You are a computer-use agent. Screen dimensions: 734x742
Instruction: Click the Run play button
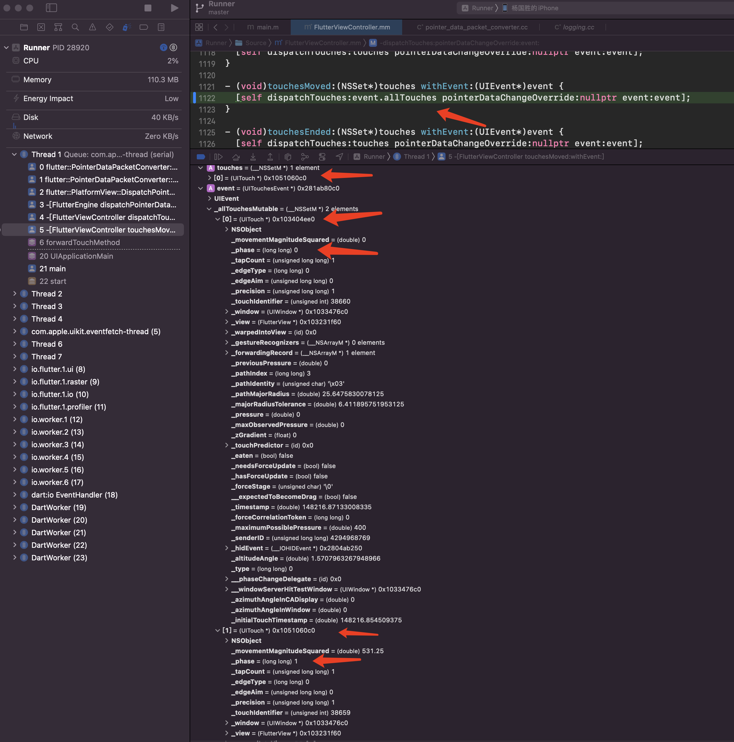[x=175, y=8]
